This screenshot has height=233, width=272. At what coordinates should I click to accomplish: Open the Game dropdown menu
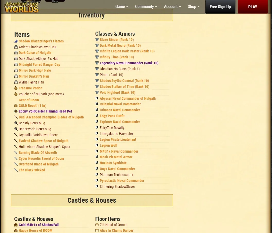pos(122,7)
